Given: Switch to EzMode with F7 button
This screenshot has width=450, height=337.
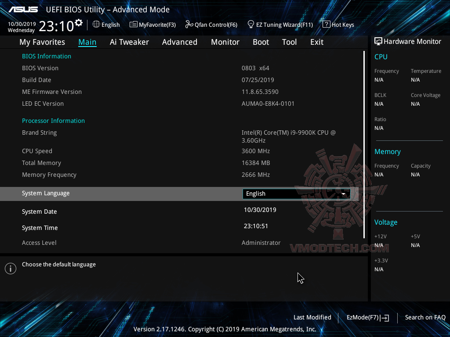Looking at the screenshot, I should click(x=367, y=317).
